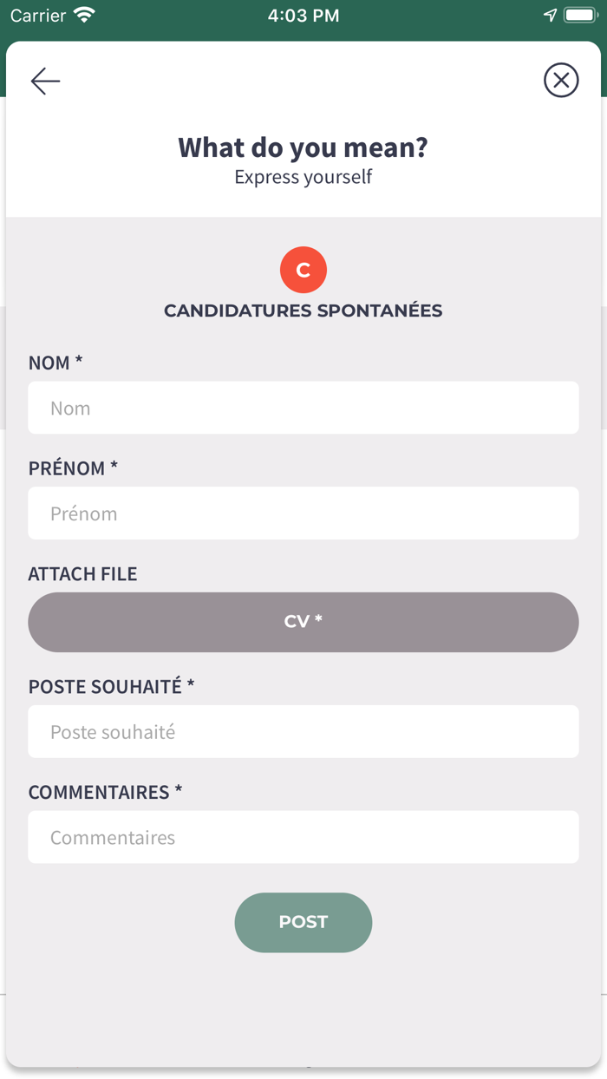Viewport: 607px width, 1079px height.
Task: Close the form using the X icon
Action: [561, 80]
